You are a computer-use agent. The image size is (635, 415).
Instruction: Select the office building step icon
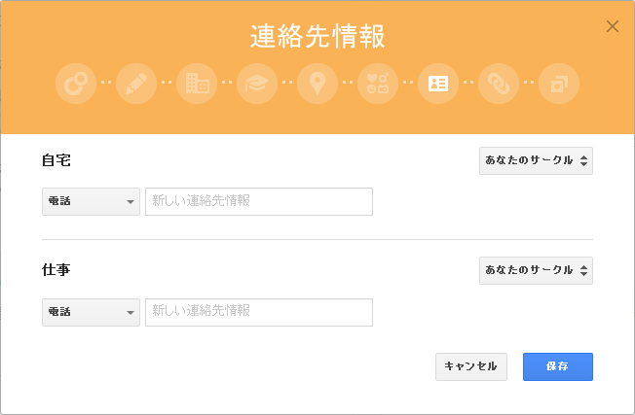point(197,84)
